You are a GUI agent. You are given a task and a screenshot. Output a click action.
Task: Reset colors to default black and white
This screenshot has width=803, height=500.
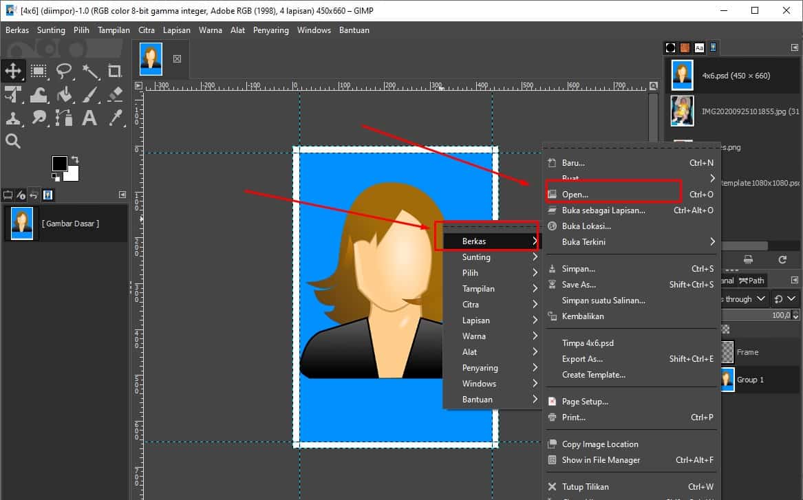[x=55, y=177]
